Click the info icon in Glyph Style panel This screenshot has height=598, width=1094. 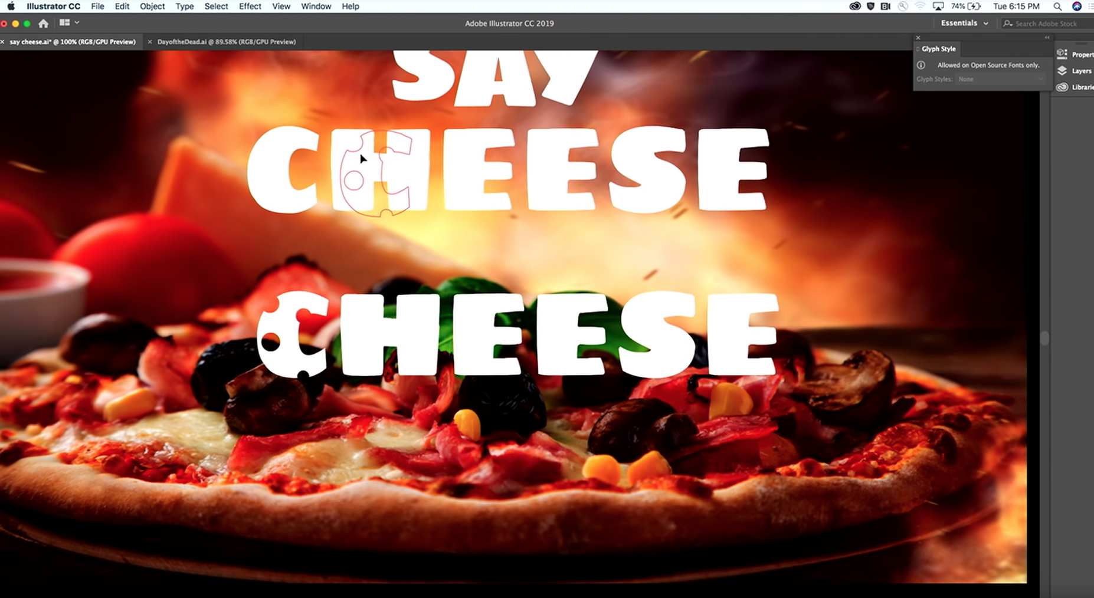point(921,65)
